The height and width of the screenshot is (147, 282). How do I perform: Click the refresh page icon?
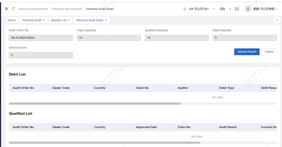(13, 9)
